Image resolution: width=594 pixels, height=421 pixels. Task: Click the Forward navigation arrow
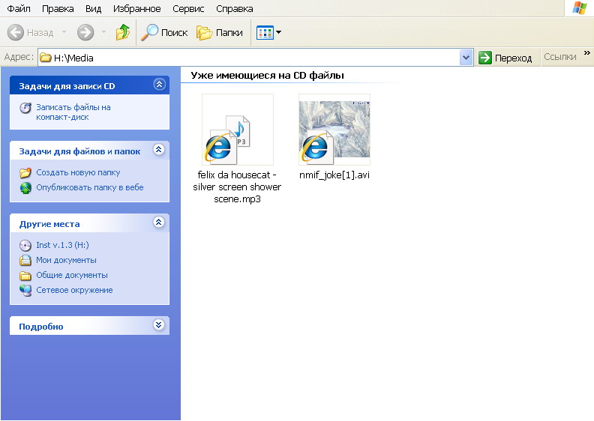[x=85, y=33]
